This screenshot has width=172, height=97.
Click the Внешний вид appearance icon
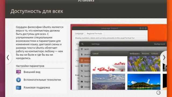click(x=19, y=72)
